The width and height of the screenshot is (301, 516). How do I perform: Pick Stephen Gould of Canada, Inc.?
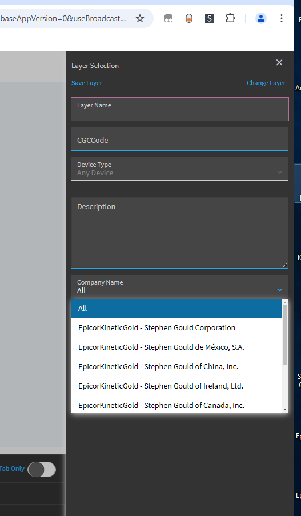point(176,405)
